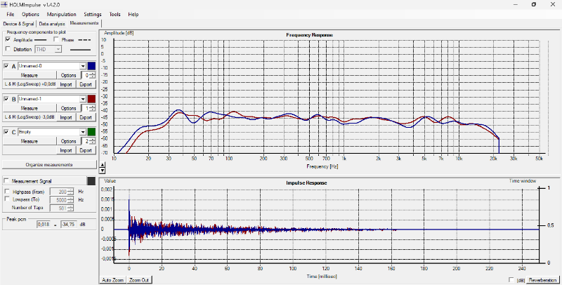Viewport: 562px width, 285px height.
Task: Open the THD distortion type dropdown
Action: 58,49
